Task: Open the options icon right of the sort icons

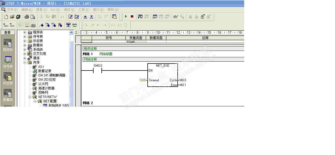Action: (114, 17)
